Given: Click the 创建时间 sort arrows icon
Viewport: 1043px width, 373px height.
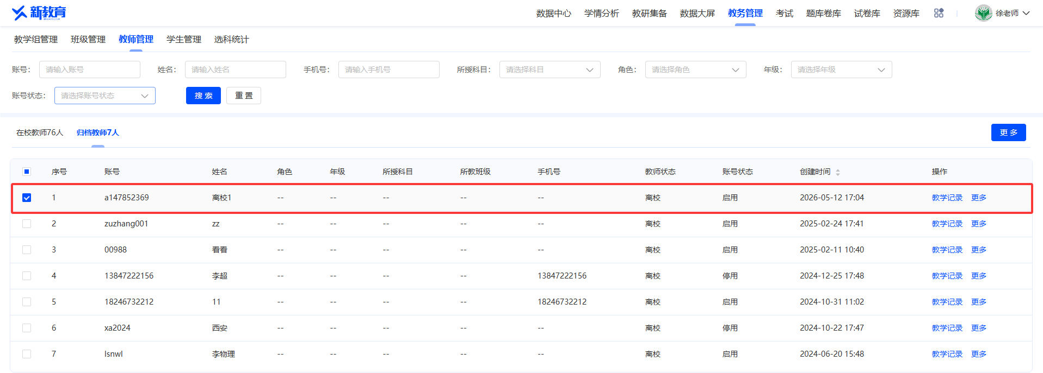Looking at the screenshot, I should coord(838,172).
